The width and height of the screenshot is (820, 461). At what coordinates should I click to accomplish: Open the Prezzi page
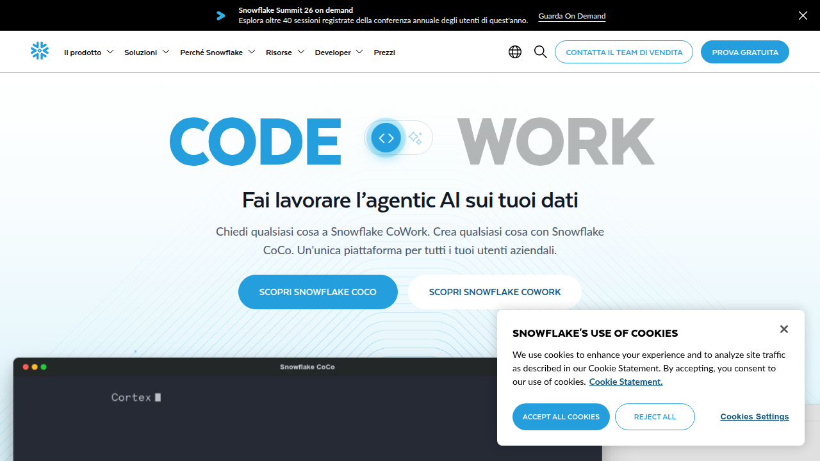pyautogui.click(x=384, y=53)
